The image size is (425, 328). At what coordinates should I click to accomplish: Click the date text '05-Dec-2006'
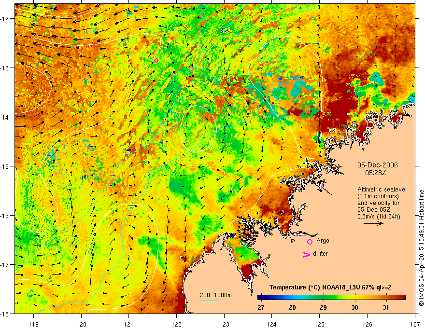pos(378,165)
